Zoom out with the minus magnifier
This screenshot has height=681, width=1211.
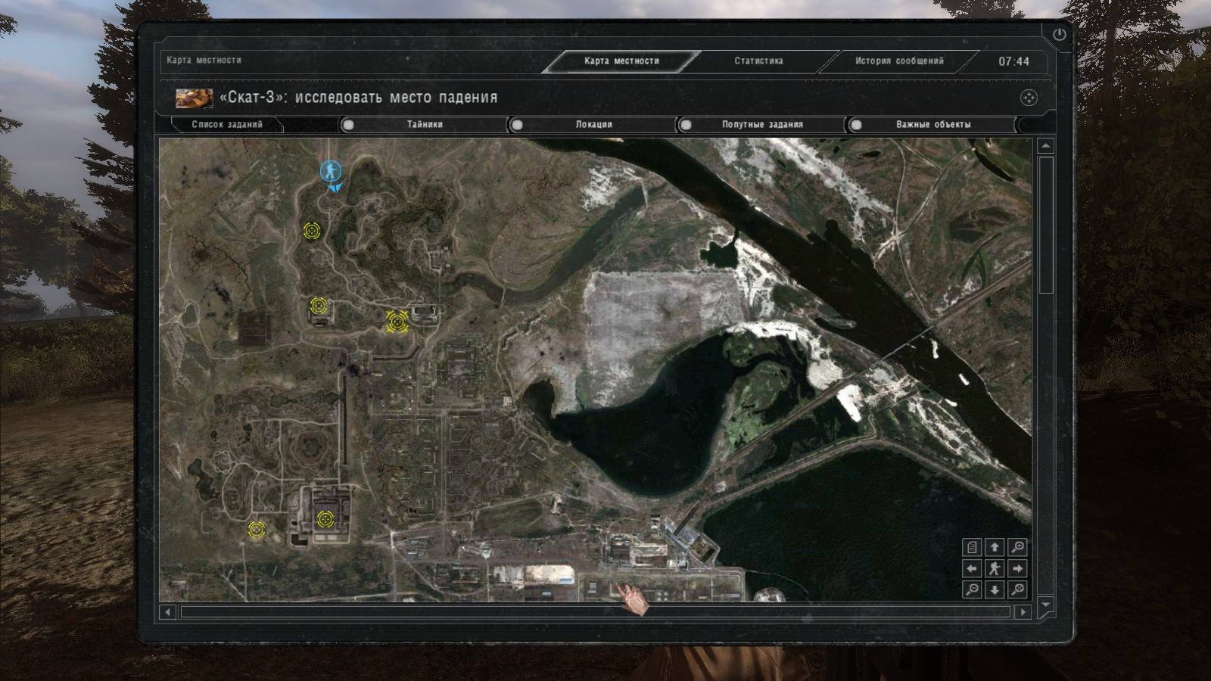pos(973,589)
